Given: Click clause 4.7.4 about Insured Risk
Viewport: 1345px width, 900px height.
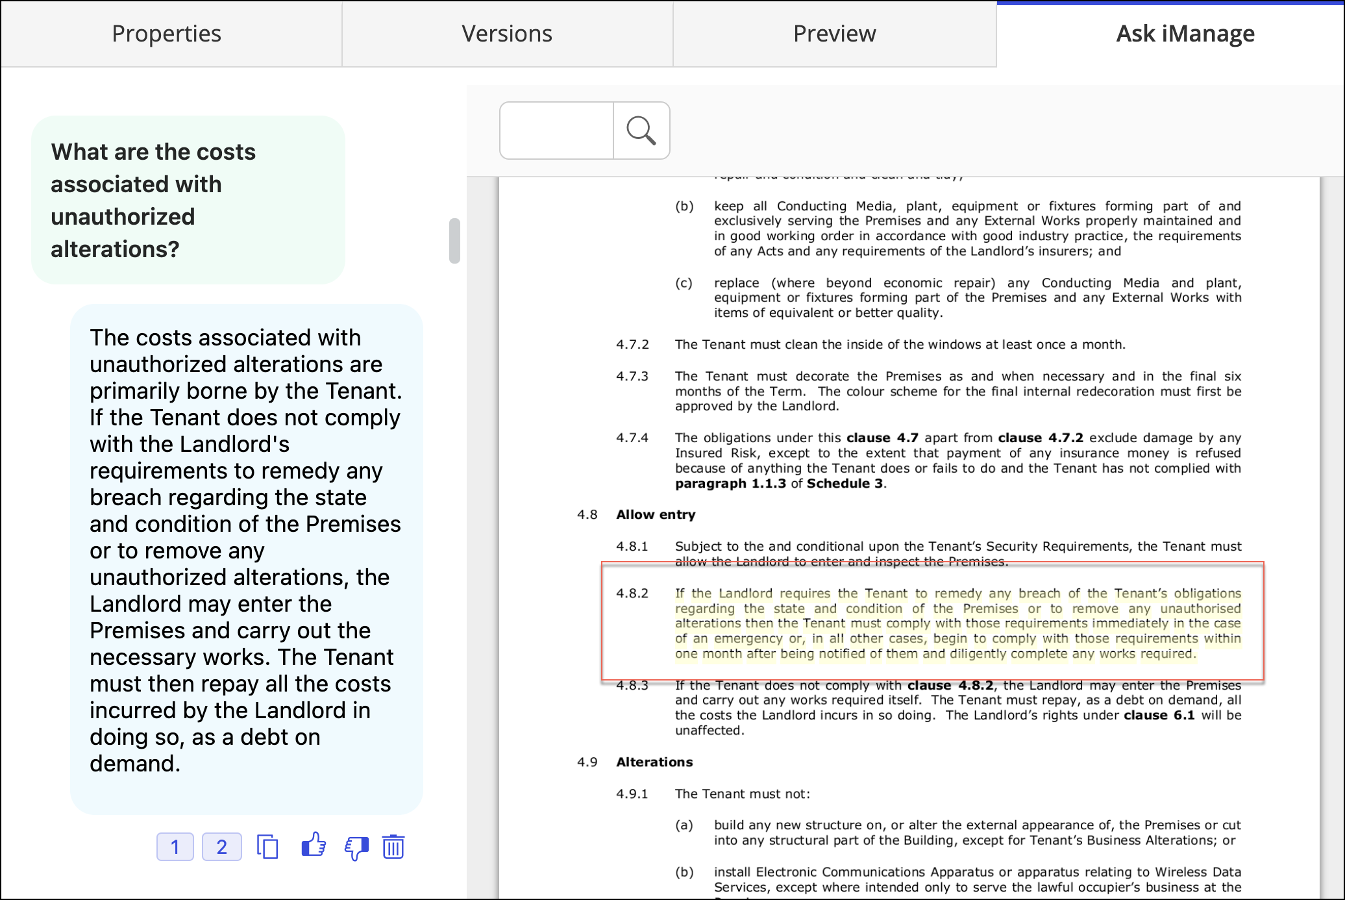Looking at the screenshot, I should click(x=957, y=460).
